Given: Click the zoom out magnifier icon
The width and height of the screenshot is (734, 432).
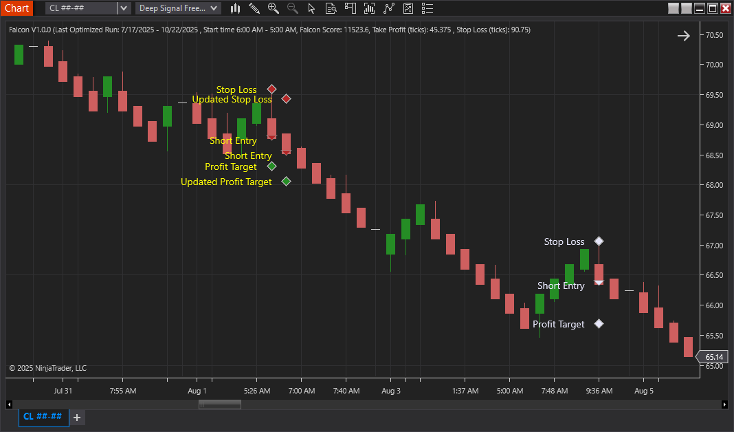Looking at the screenshot, I should (293, 8).
